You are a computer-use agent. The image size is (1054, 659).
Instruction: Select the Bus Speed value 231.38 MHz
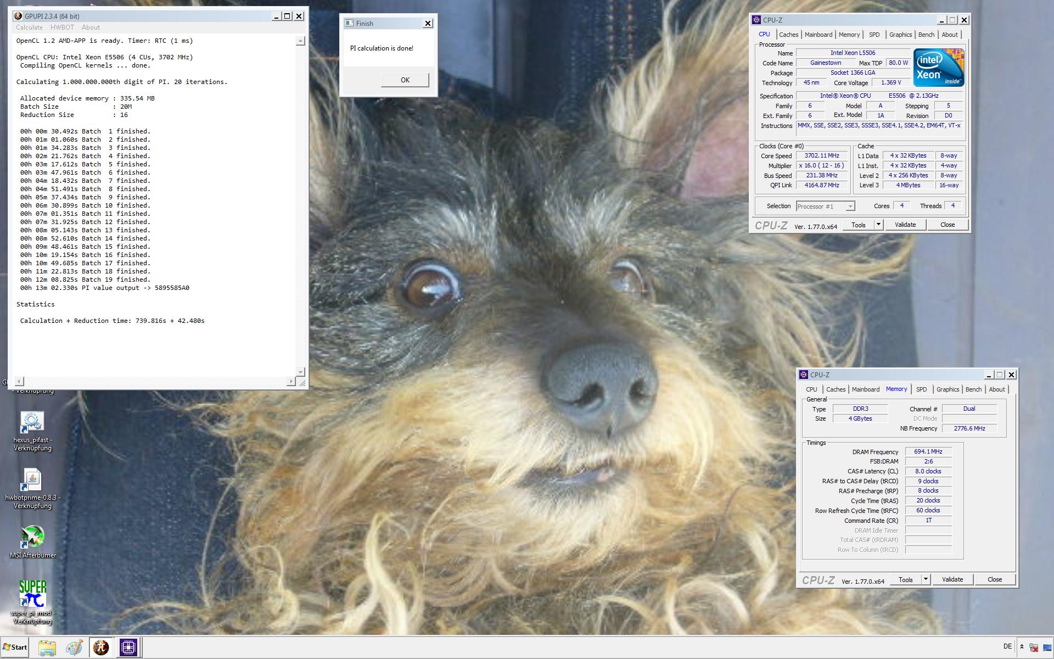click(822, 175)
